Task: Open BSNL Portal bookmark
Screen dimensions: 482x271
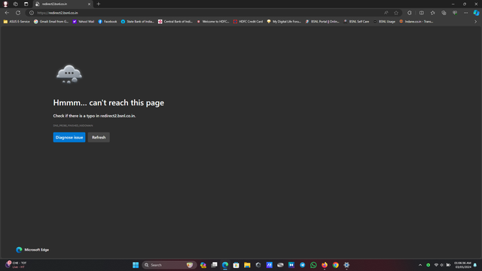Action: pyautogui.click(x=322, y=22)
